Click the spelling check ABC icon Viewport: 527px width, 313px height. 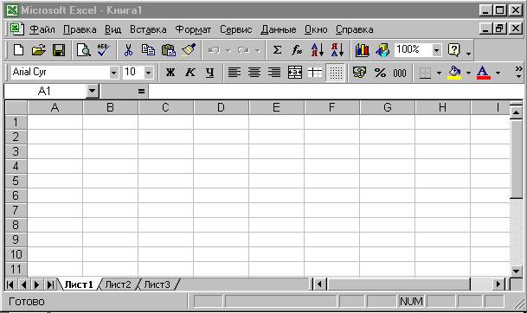[103, 50]
